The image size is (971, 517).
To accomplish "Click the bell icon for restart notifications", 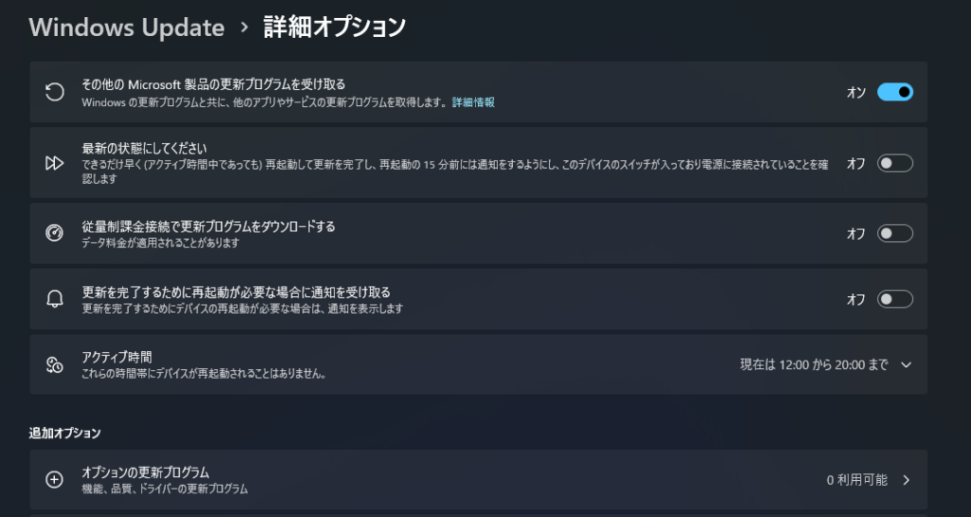I will click(x=55, y=300).
